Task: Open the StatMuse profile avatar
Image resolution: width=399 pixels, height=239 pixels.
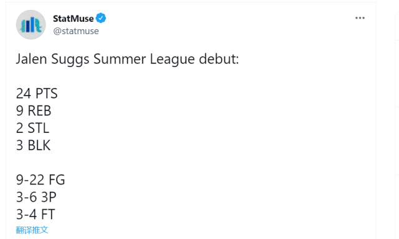Action: [31, 25]
